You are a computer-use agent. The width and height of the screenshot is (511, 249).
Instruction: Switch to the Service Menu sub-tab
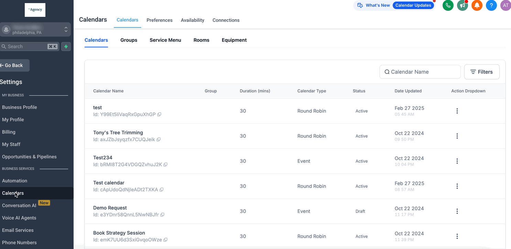tap(165, 40)
